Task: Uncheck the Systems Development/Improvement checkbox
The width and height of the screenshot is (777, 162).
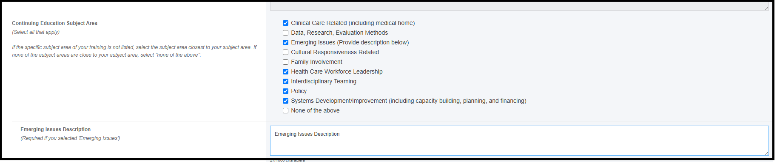Action: point(285,101)
